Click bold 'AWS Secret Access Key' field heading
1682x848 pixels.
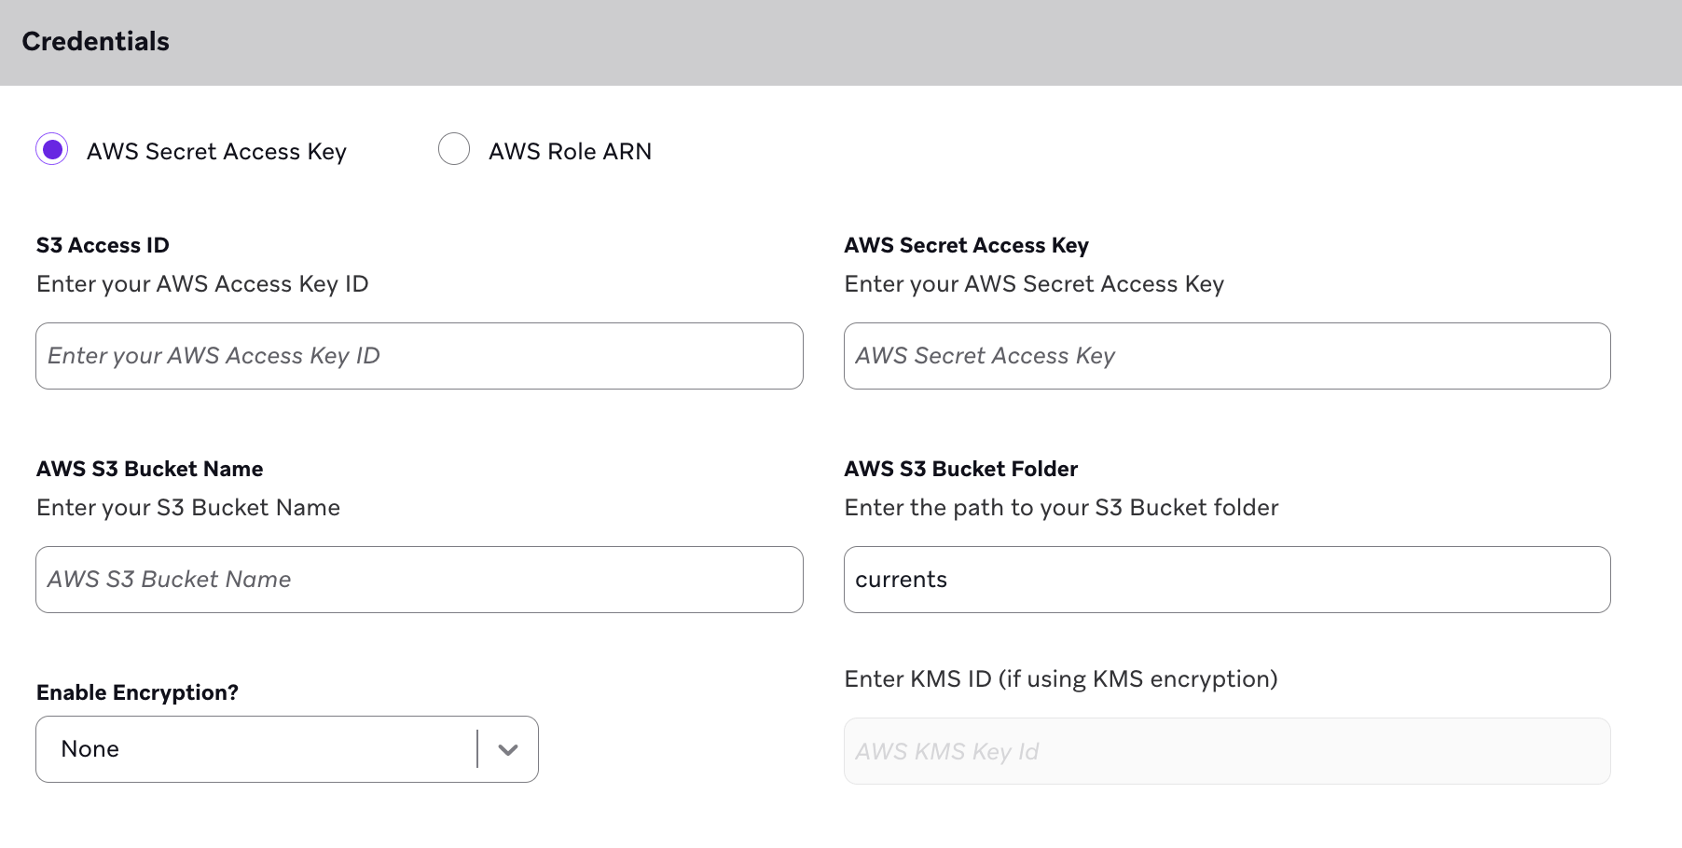coord(966,245)
